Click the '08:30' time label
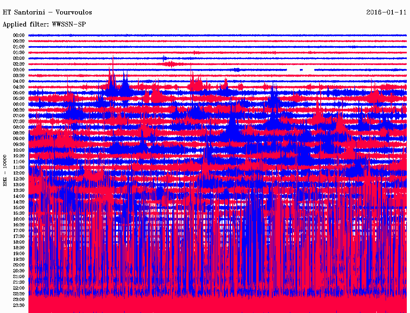The image size is (410, 313). click(19, 133)
